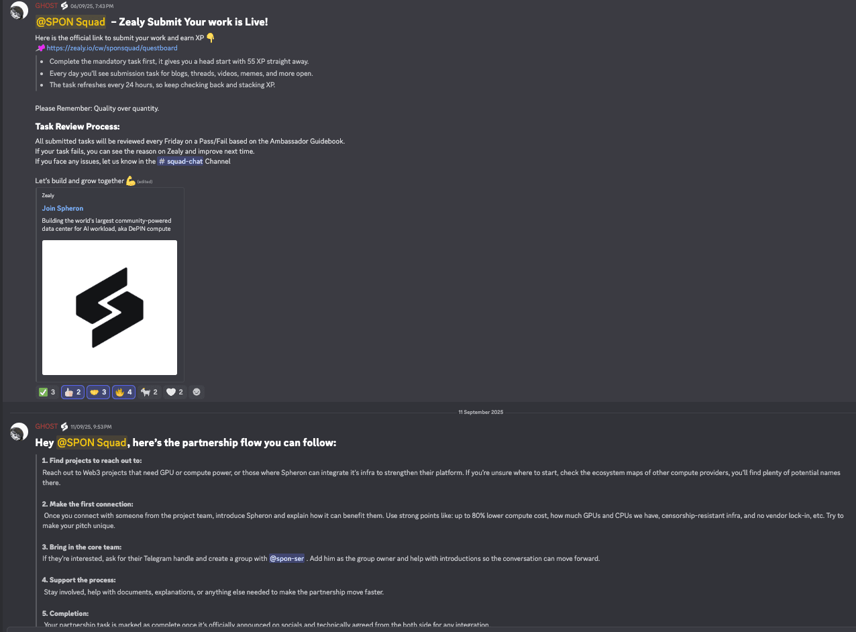Open the Spheron logo embed image
Image resolution: width=856 pixels, height=632 pixels.
[109, 307]
